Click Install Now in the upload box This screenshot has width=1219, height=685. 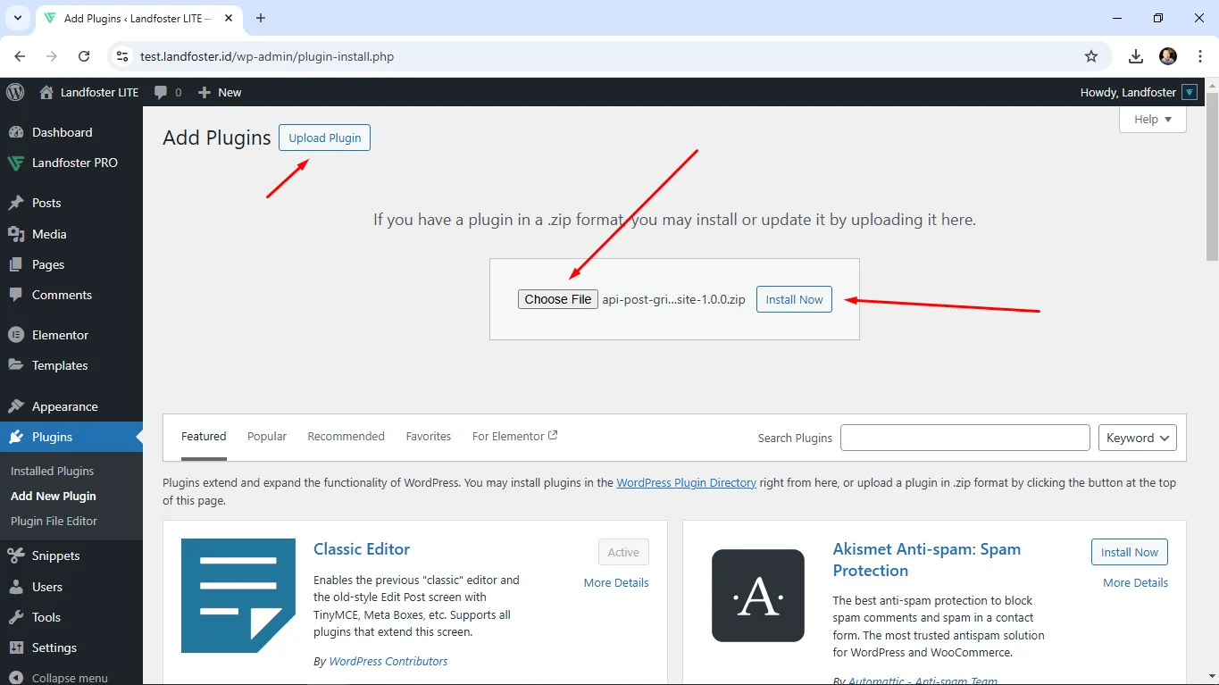tap(794, 299)
